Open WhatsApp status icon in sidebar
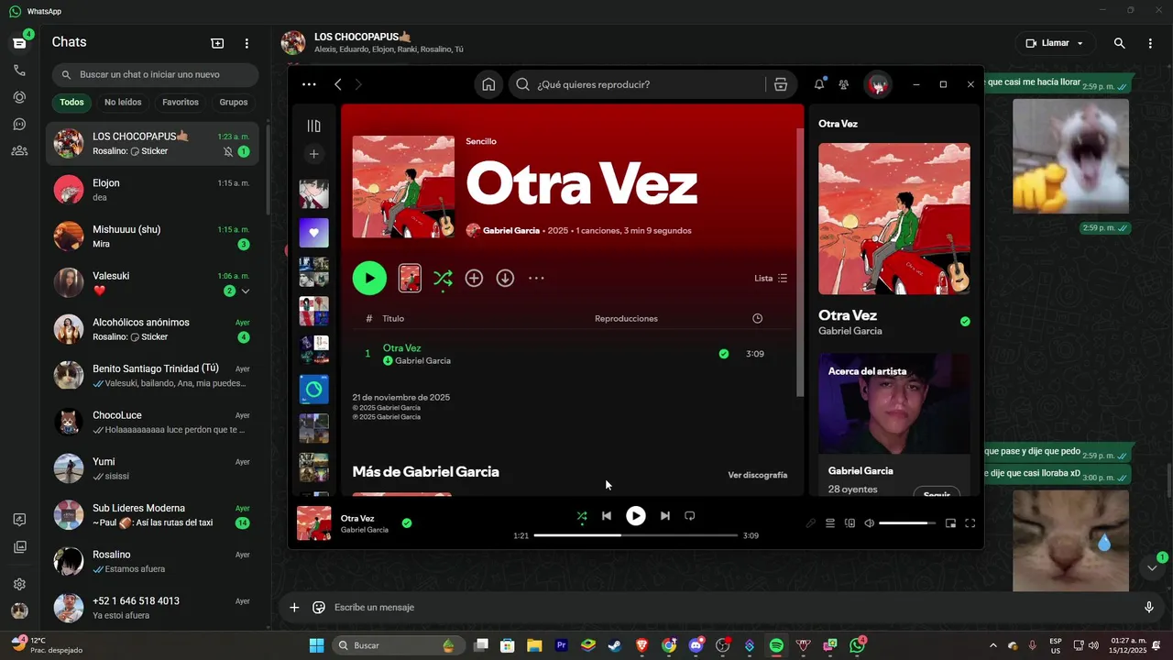Image resolution: width=1173 pixels, height=660 pixels. pos(19,97)
